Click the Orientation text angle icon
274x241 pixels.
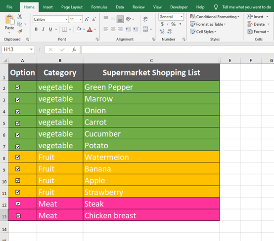pos(129,19)
